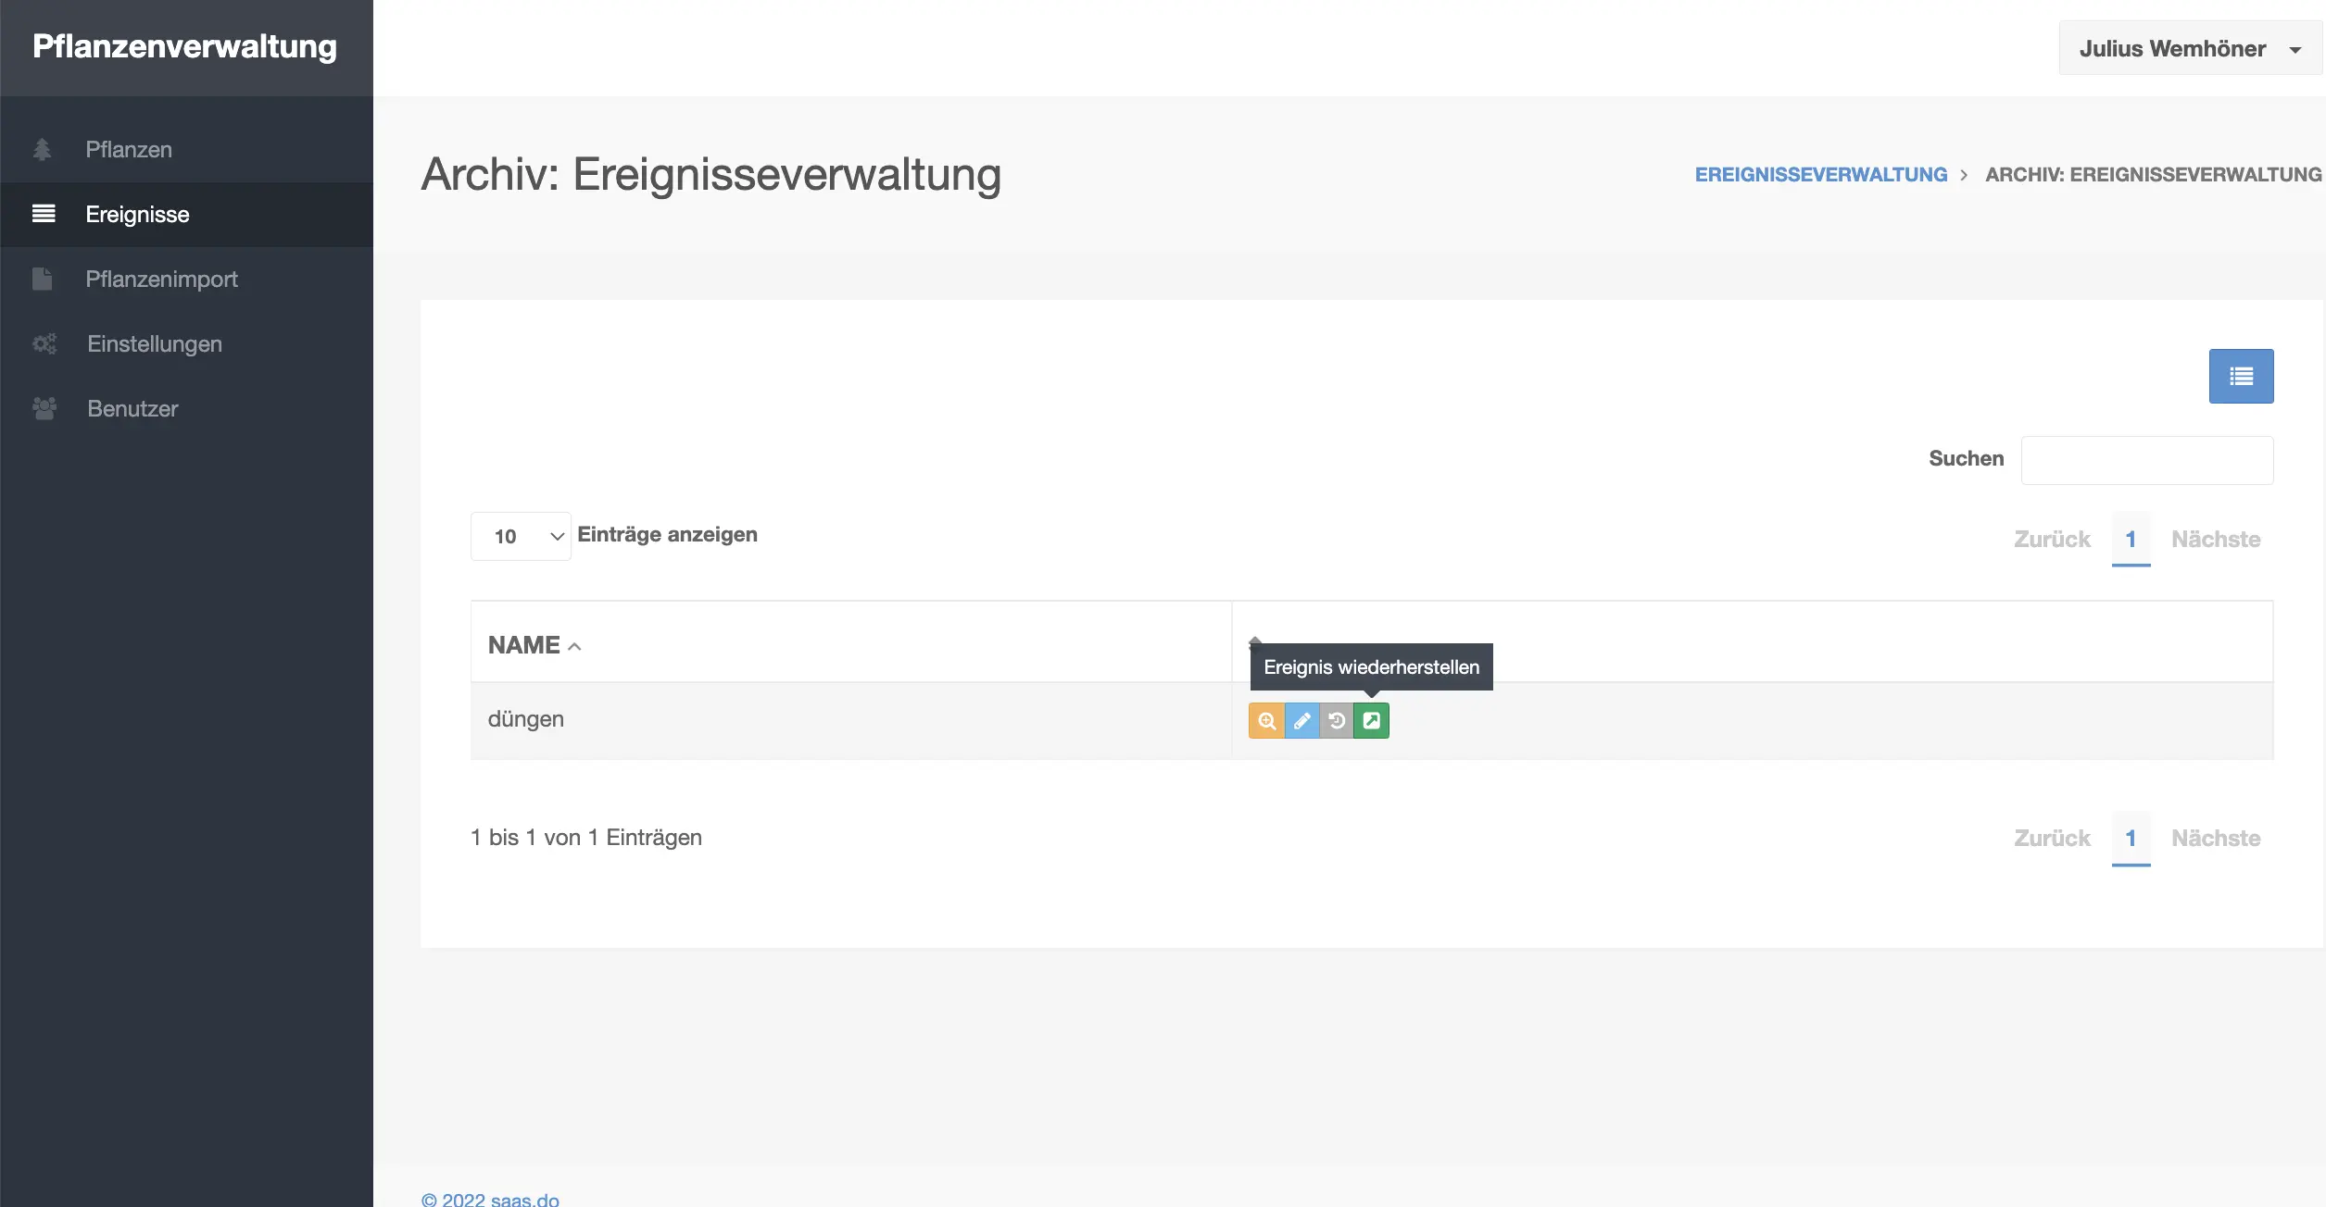The image size is (2326, 1207).
Task: Click the orange magnifier view icon for düngen
Action: 1266,721
